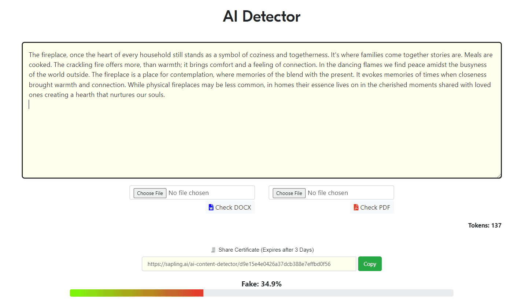Screen dimensions: 529x308
Task: Click the colored Fake percentage progress bar
Action: pyautogui.click(x=137, y=293)
